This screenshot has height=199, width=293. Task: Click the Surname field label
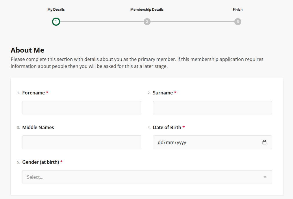click(x=163, y=93)
